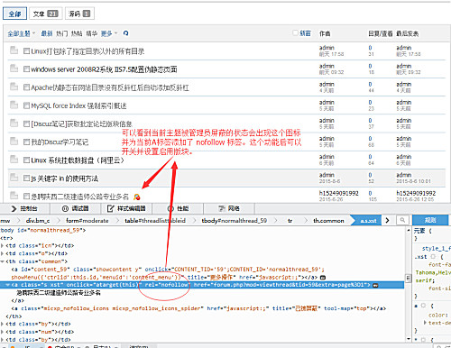Viewport: 451px width, 348px height.
Task: Expand the text-de property in rules panel
Action: [x=425, y=323]
